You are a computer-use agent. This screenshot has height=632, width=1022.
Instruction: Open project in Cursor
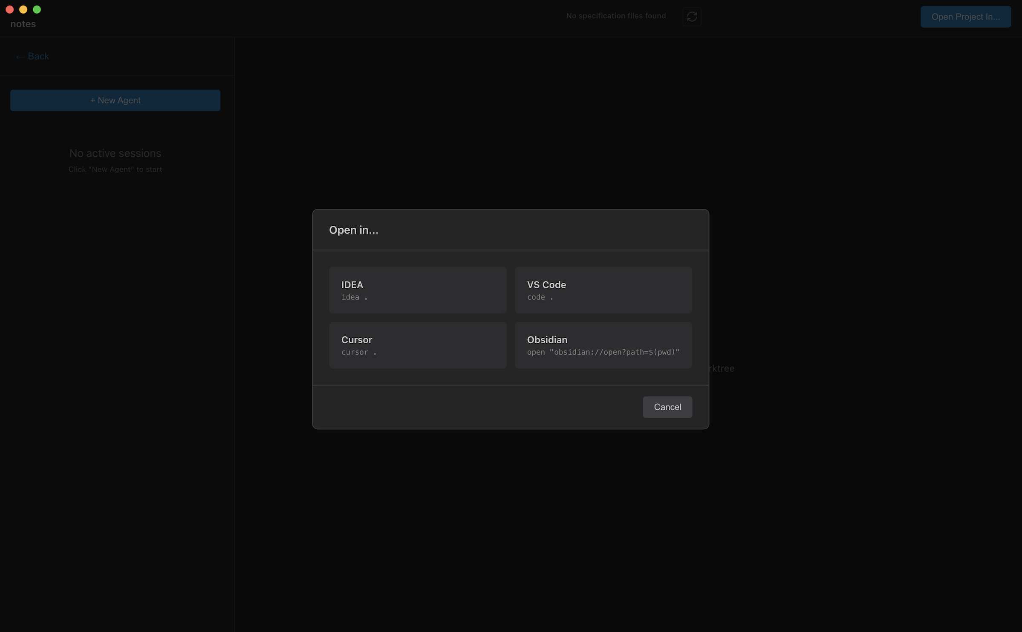(x=418, y=345)
